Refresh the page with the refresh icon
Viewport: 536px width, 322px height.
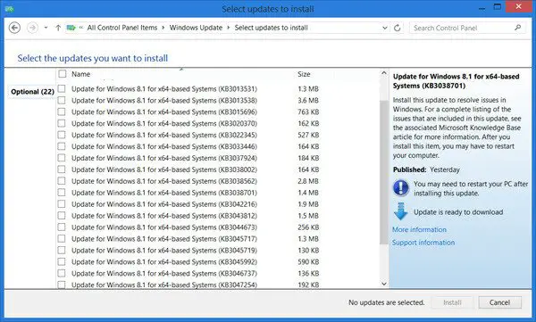click(398, 28)
